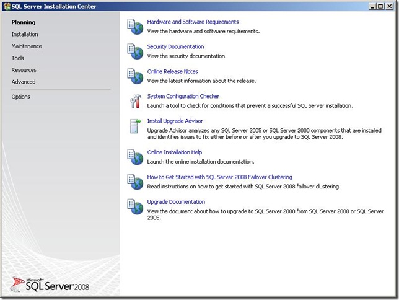Click the Upgrade Documentation icon

tap(135, 206)
